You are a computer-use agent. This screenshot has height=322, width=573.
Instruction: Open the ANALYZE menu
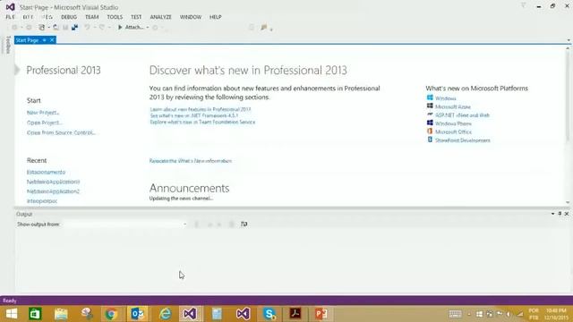pyautogui.click(x=160, y=17)
